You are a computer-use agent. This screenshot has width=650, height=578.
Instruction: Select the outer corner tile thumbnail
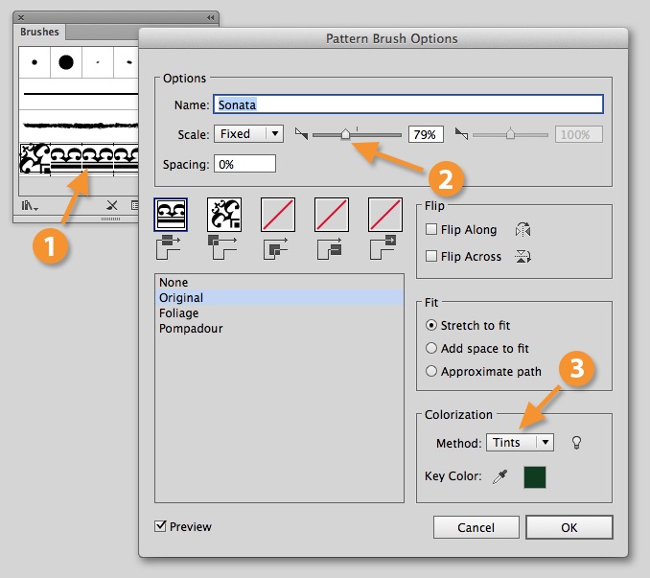(x=224, y=214)
